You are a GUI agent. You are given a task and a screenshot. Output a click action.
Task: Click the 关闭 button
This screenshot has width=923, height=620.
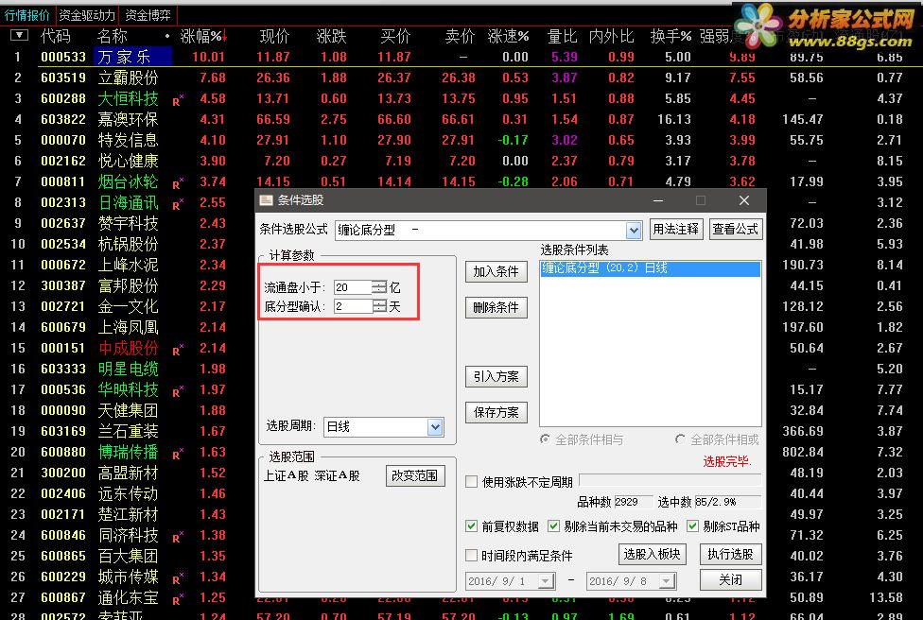pos(730,580)
